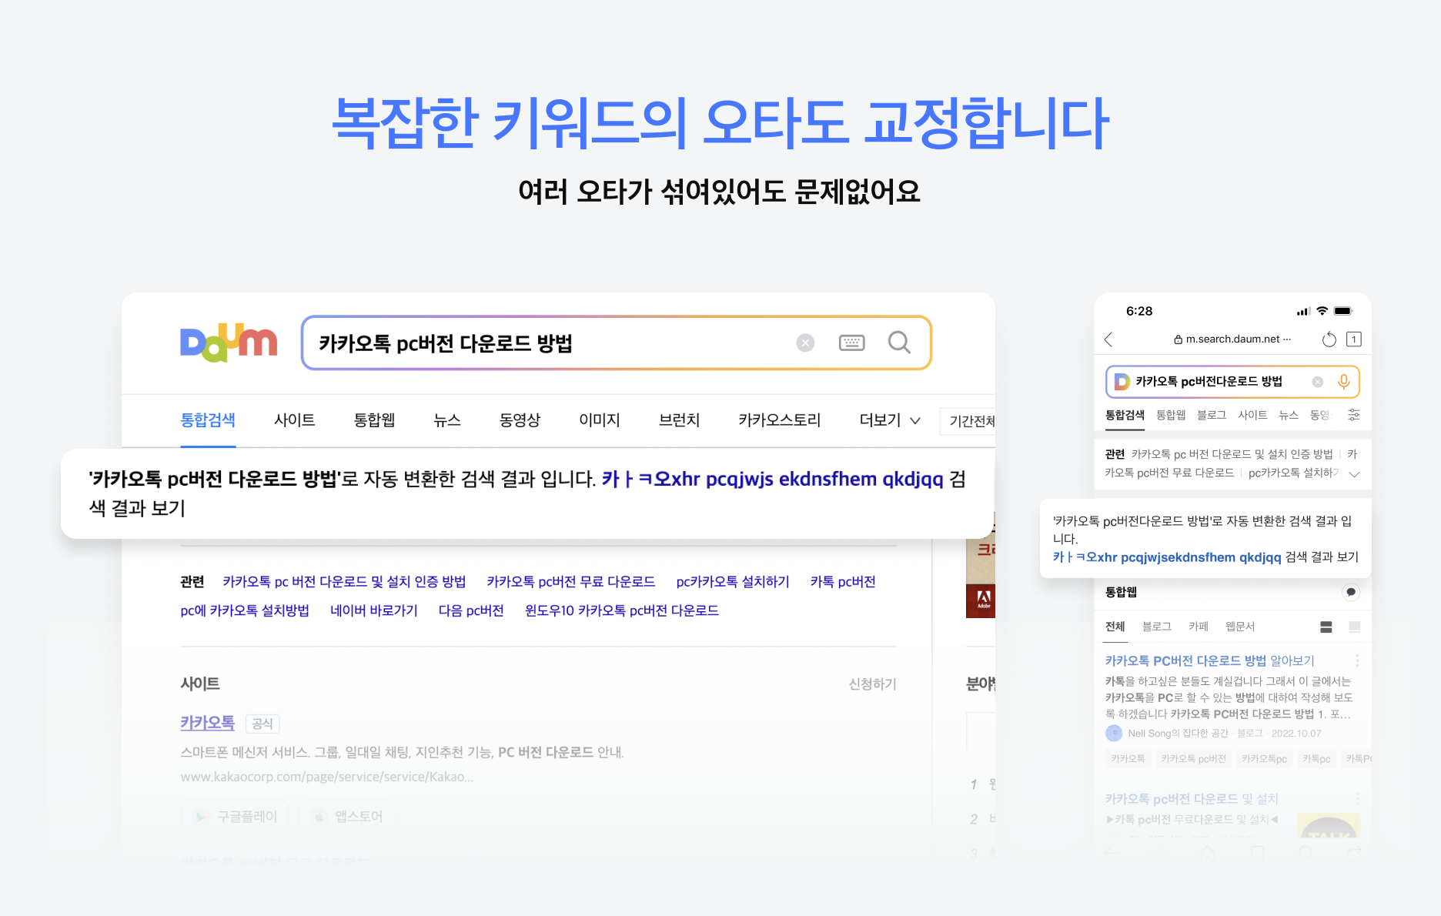Open the desktop 통합웹 tab
The height and width of the screenshot is (916, 1441).
click(374, 420)
